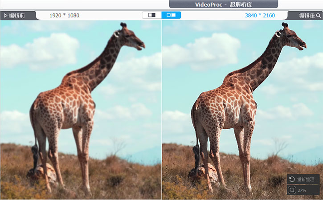Switch to the single-pane split view mode
The image size is (323, 200).
(x=152, y=15)
